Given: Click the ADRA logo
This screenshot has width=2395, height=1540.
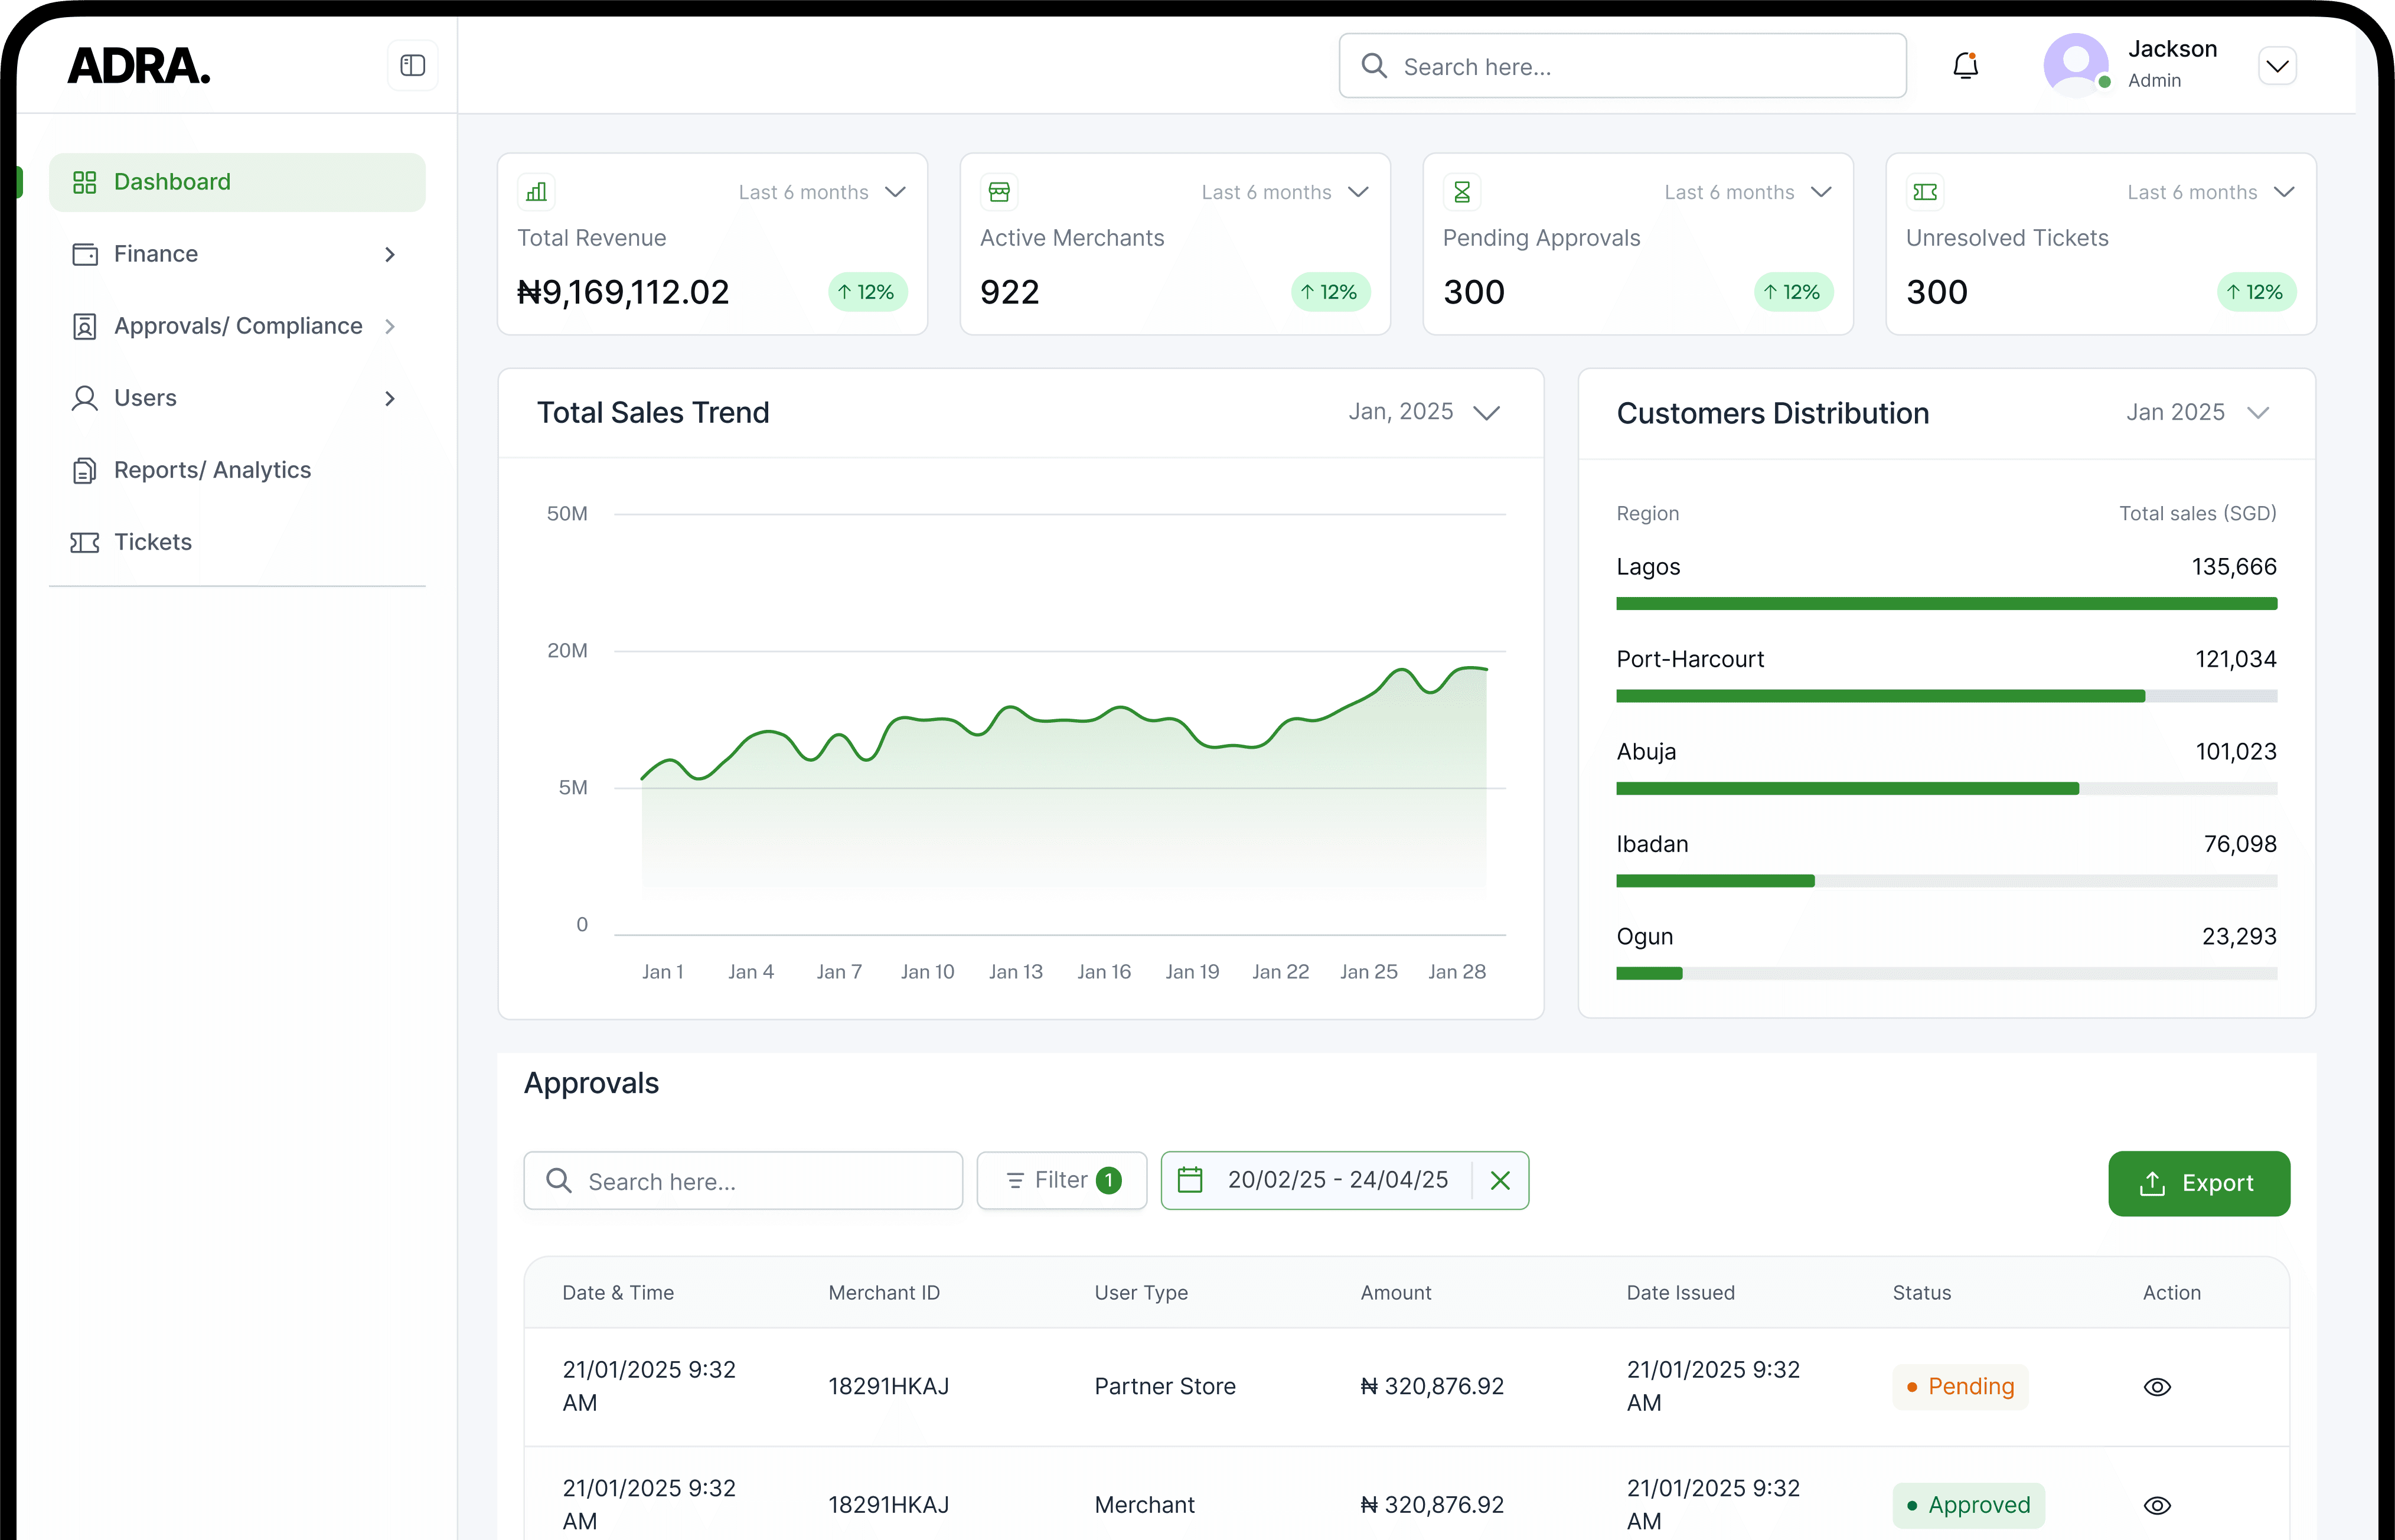Looking at the screenshot, I should point(139,66).
